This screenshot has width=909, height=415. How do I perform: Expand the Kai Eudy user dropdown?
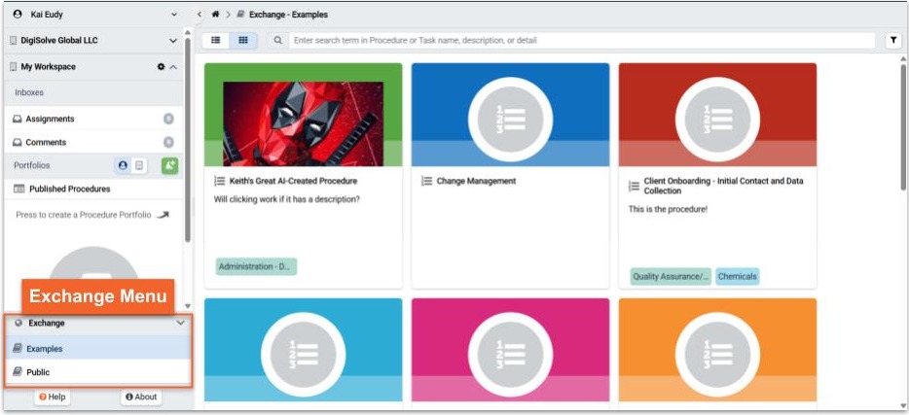[x=174, y=15]
